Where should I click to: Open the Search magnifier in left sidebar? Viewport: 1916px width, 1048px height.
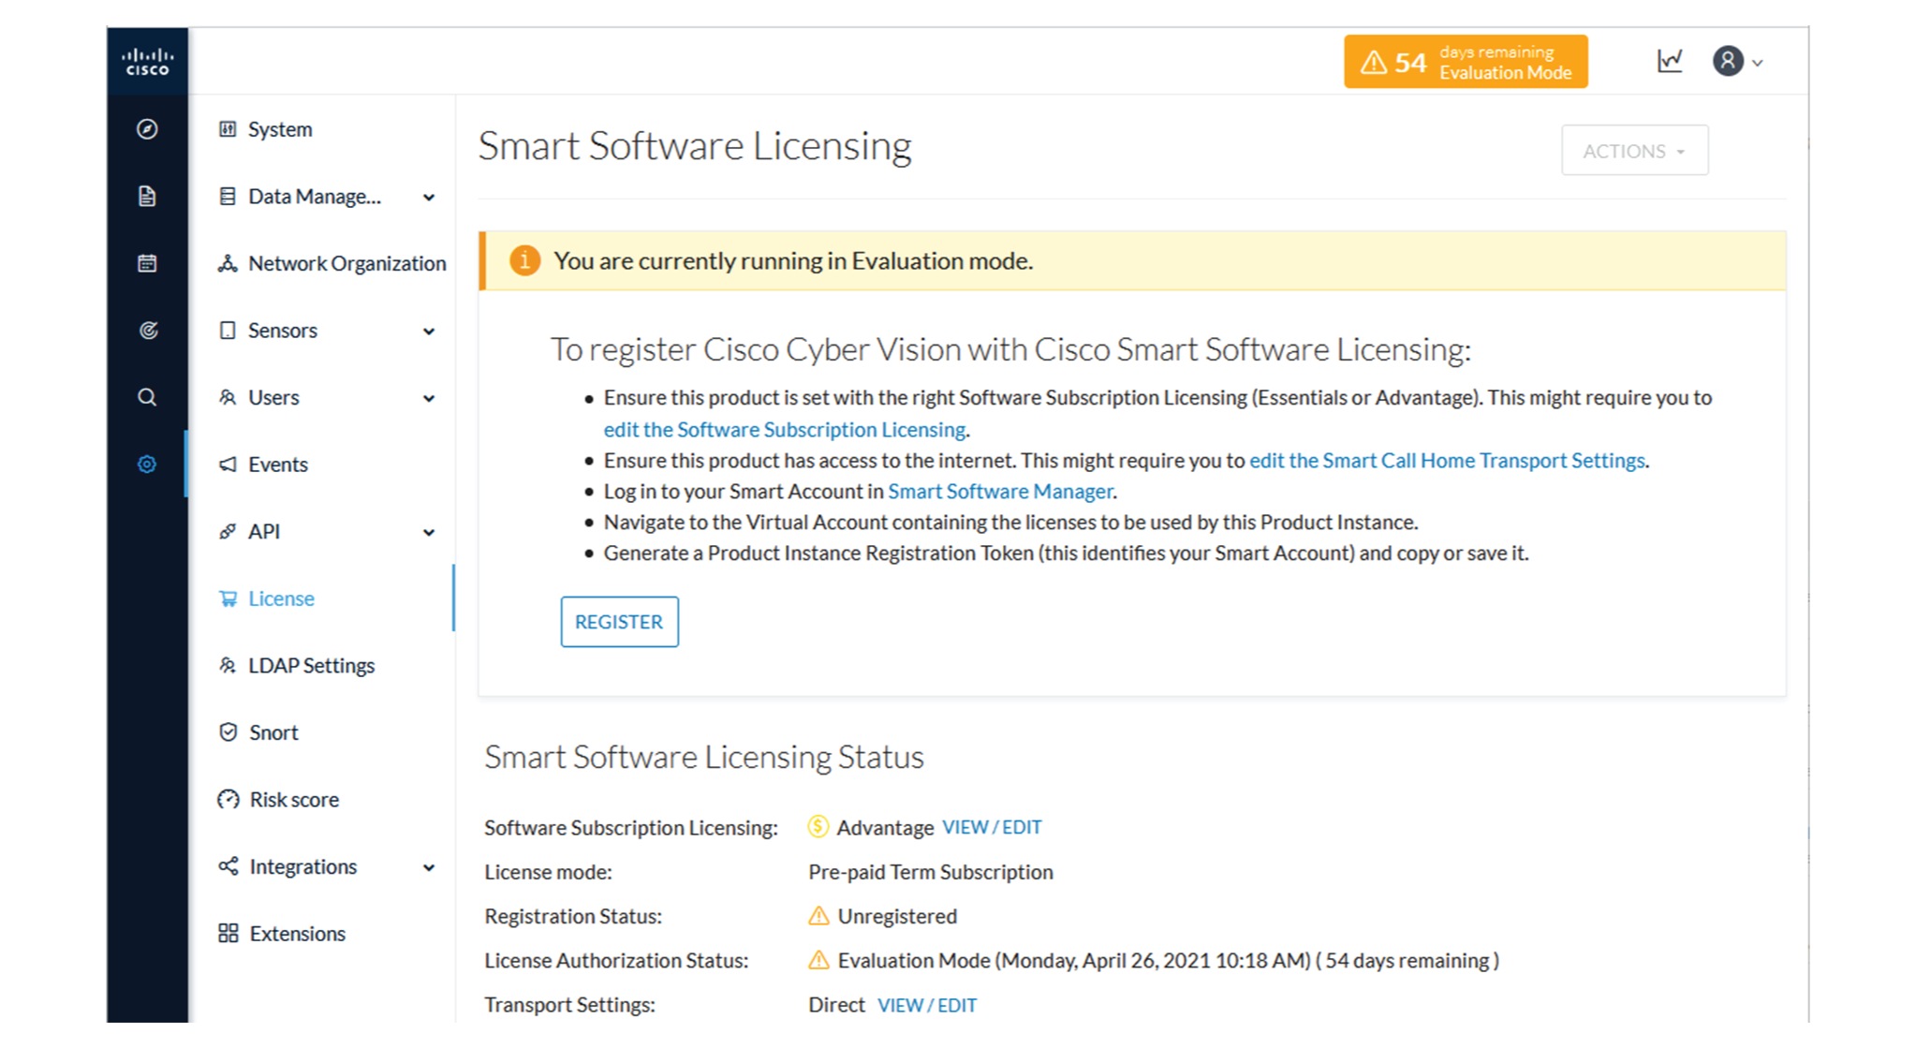pyautogui.click(x=146, y=397)
